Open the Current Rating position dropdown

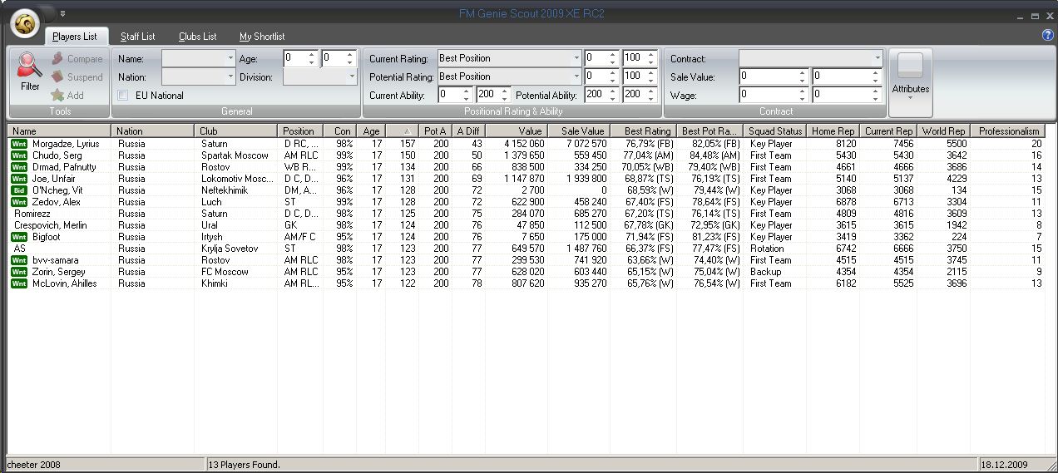(576, 58)
